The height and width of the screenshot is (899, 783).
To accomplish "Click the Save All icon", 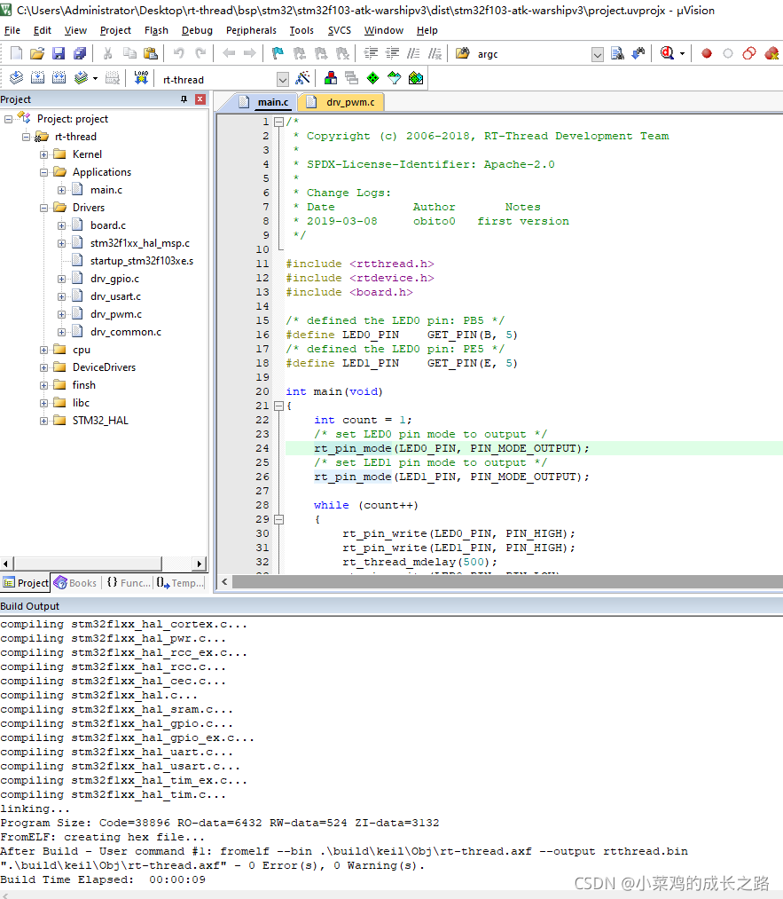I will pyautogui.click(x=80, y=53).
